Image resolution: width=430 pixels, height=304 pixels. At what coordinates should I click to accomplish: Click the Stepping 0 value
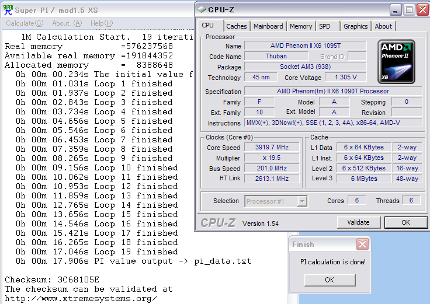click(x=407, y=102)
